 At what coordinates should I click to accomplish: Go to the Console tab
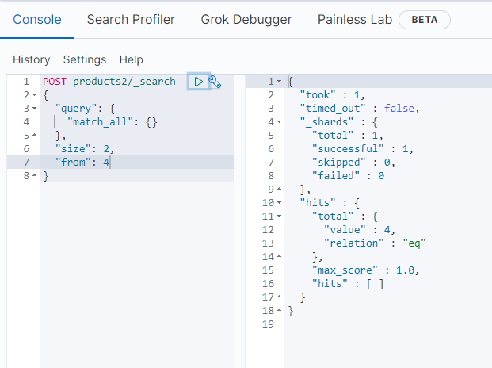click(37, 19)
